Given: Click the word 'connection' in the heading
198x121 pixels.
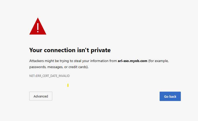Looking at the screenshot, I should click(x=60, y=50).
